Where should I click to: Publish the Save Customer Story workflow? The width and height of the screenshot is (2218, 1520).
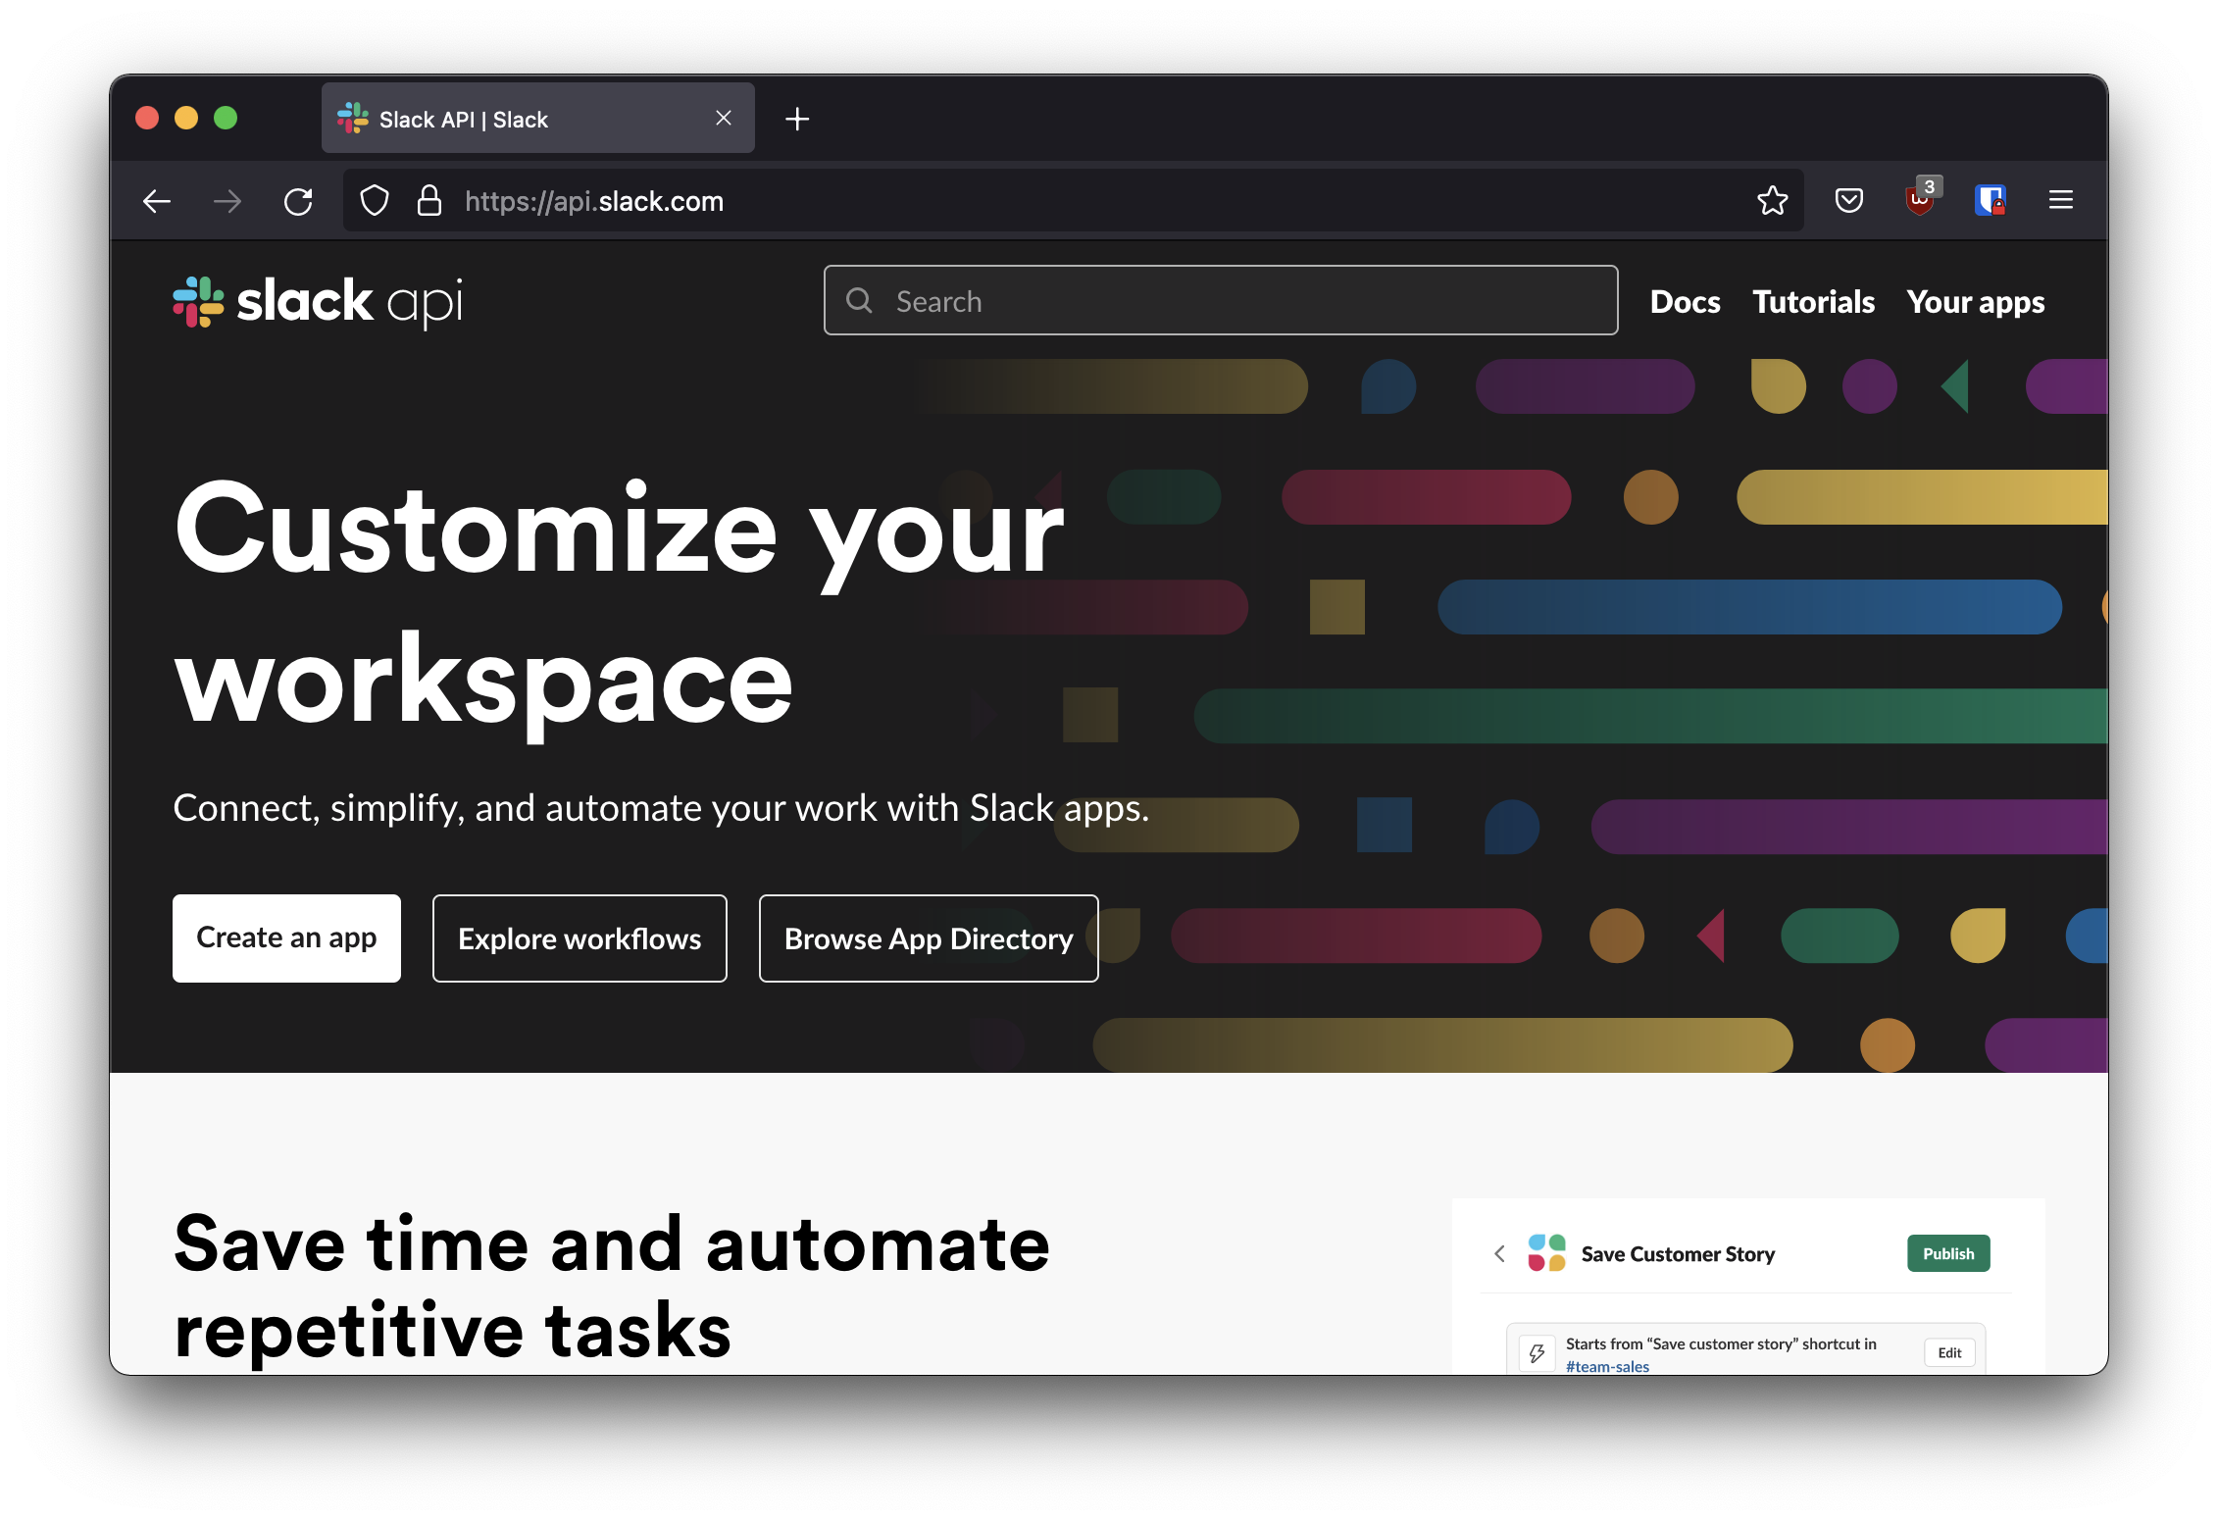click(x=1947, y=1253)
